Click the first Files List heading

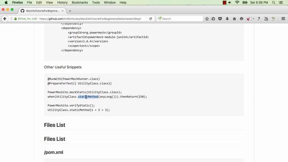[54, 125]
